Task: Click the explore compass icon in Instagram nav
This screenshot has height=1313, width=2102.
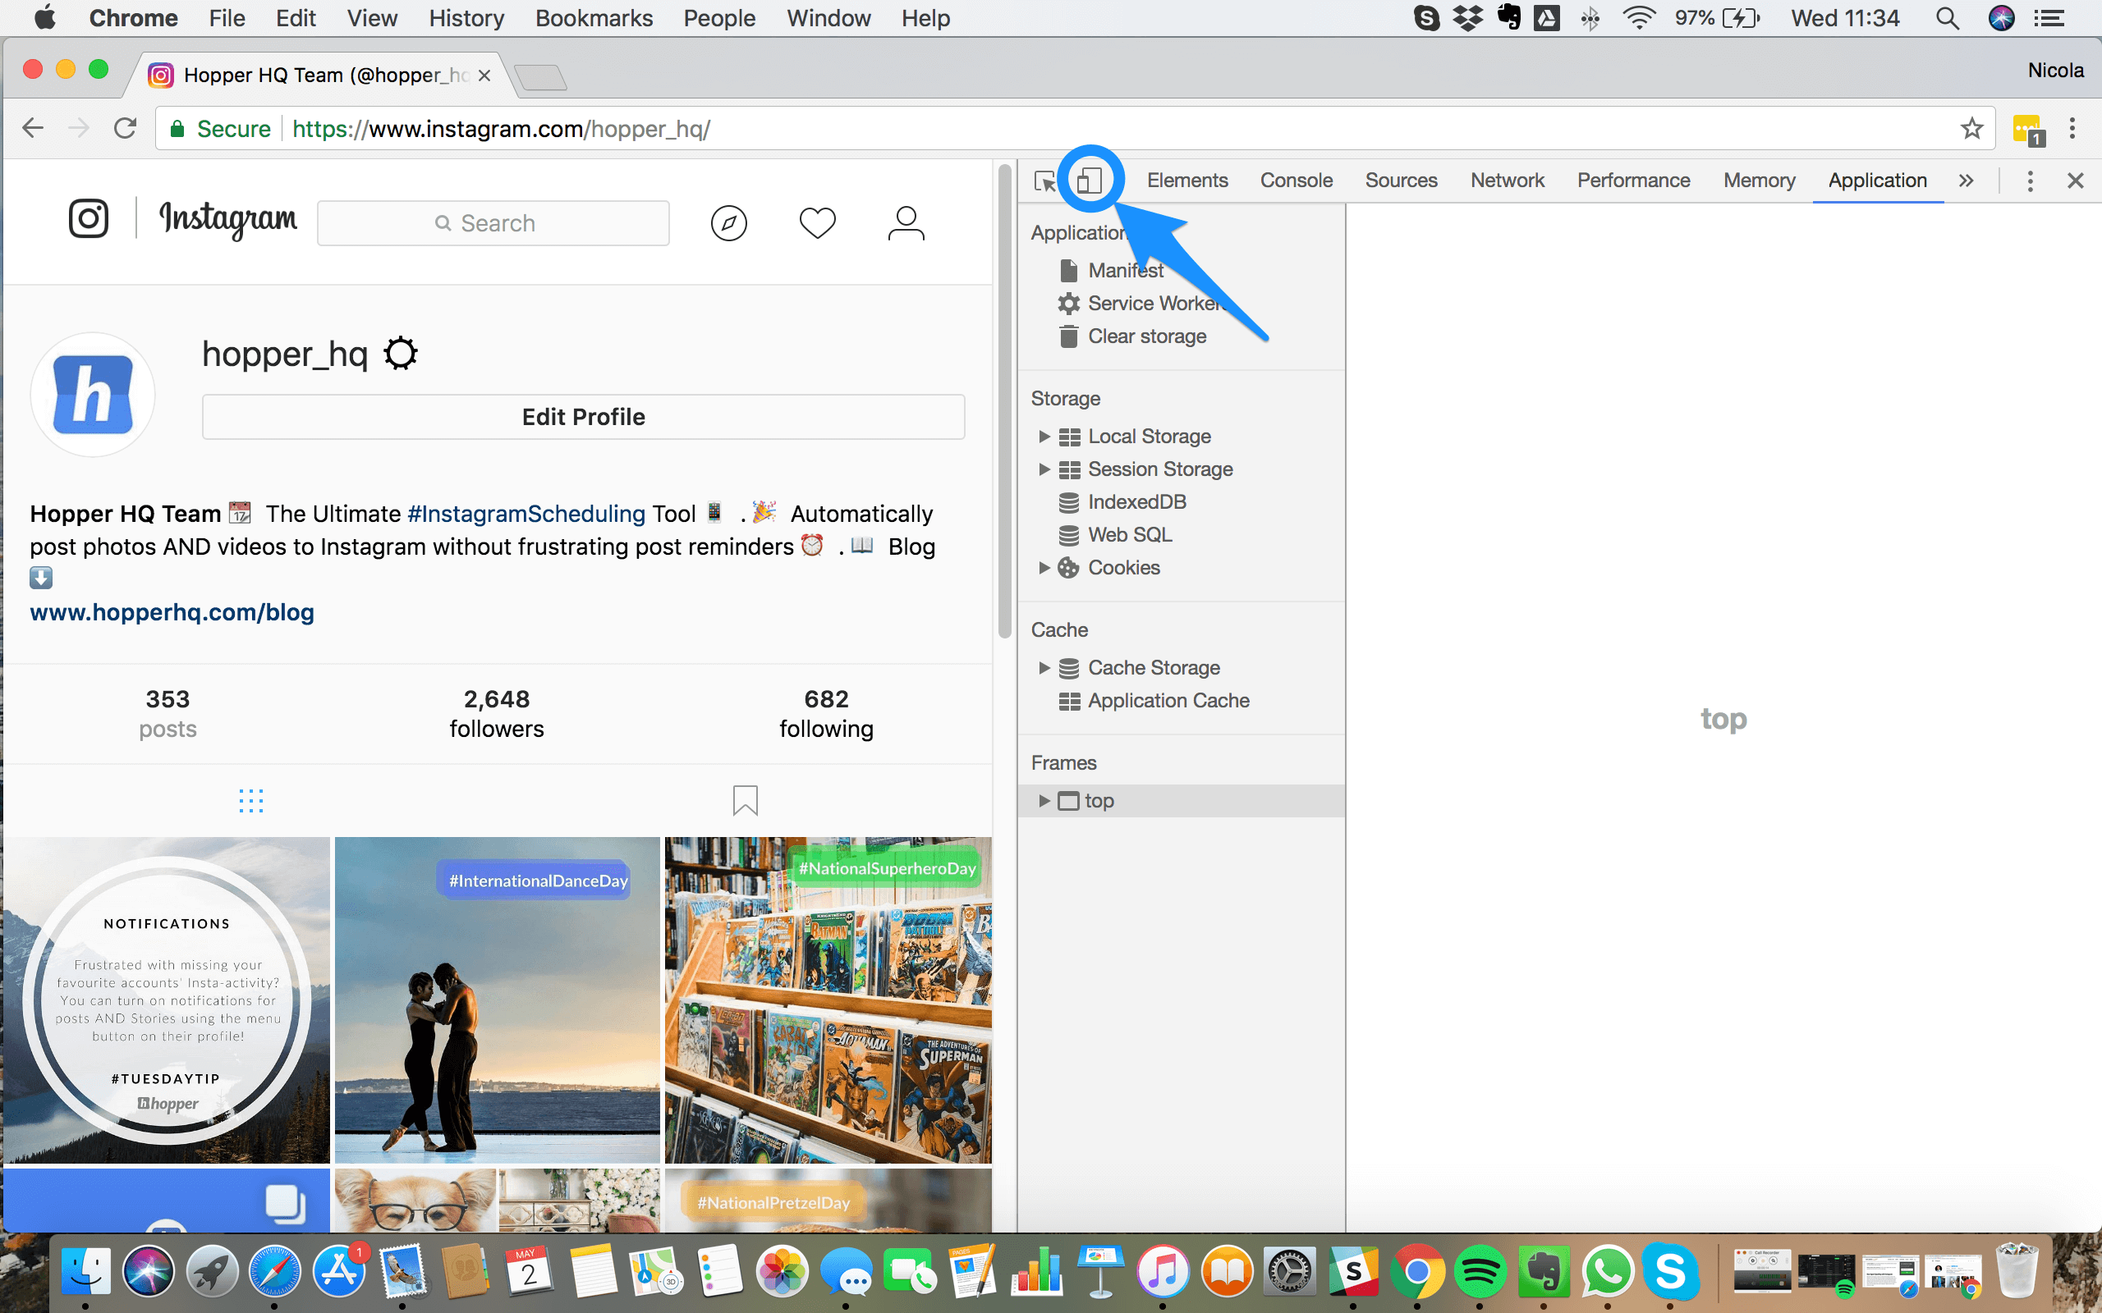Action: tap(728, 222)
